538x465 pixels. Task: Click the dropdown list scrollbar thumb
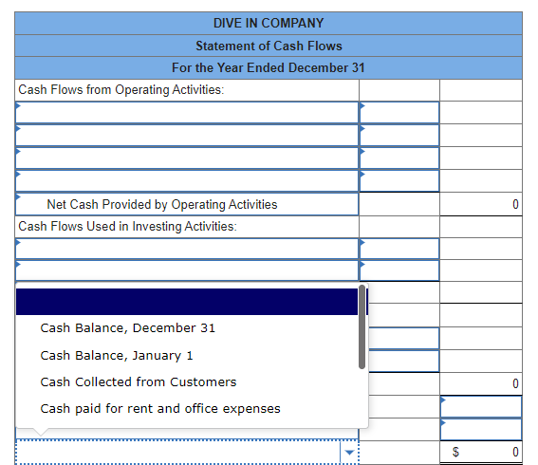click(362, 327)
